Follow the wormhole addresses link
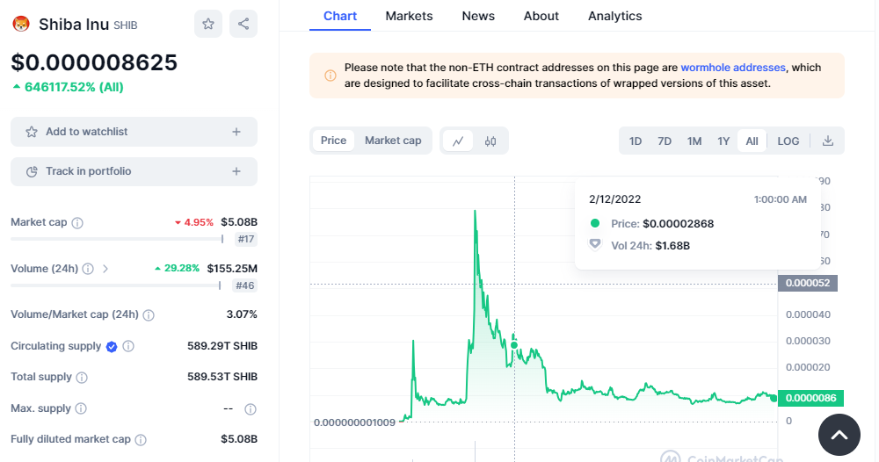 733,68
